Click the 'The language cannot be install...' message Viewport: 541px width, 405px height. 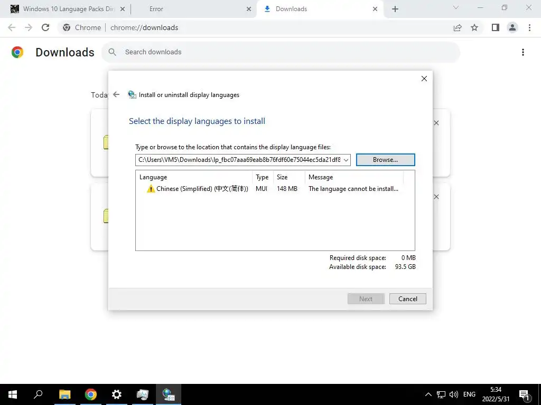click(353, 189)
